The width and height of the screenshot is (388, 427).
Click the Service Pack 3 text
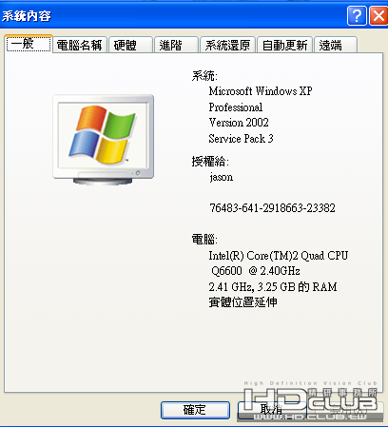tap(241, 139)
